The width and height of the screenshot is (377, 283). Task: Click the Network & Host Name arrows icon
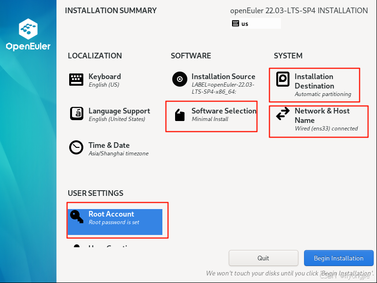(283, 113)
